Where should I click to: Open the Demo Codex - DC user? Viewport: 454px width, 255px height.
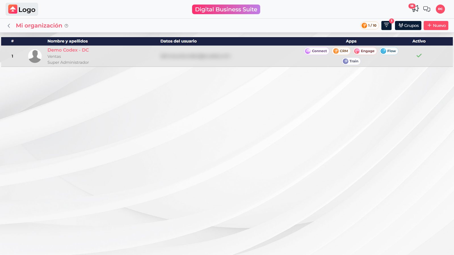pyautogui.click(x=68, y=50)
